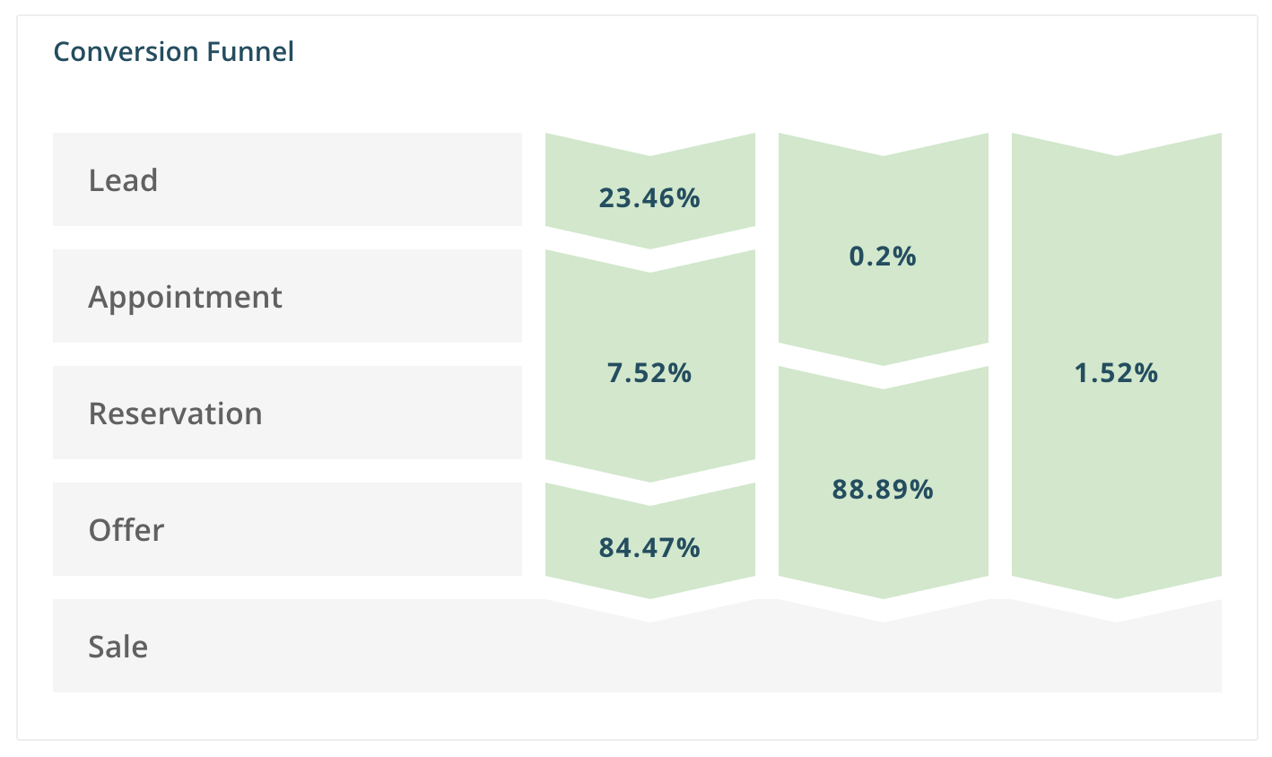Open the 7.52% conversion segment

[x=649, y=372]
